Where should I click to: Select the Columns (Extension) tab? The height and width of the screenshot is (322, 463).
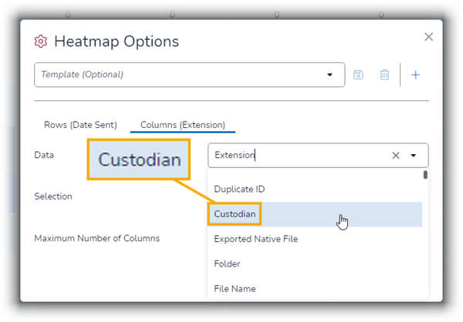(183, 125)
